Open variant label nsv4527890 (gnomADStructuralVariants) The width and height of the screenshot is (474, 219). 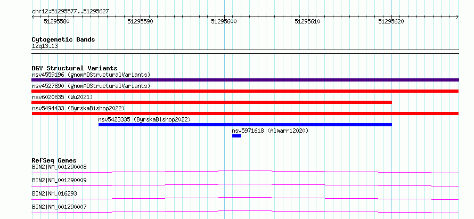(91, 86)
